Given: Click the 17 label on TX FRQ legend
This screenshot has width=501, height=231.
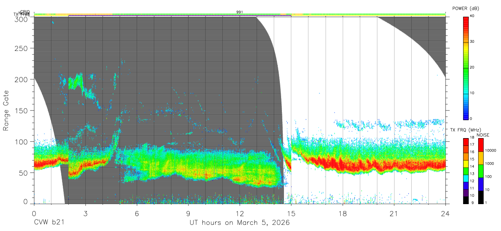Looking at the screenshot, I should click(x=472, y=145).
